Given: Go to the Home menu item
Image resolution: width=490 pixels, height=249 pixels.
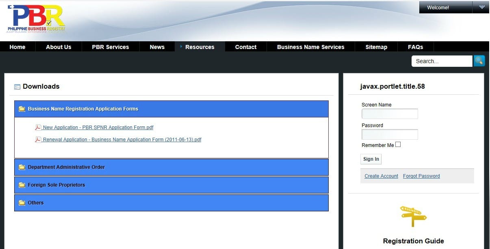Looking at the screenshot, I should tap(17, 47).
